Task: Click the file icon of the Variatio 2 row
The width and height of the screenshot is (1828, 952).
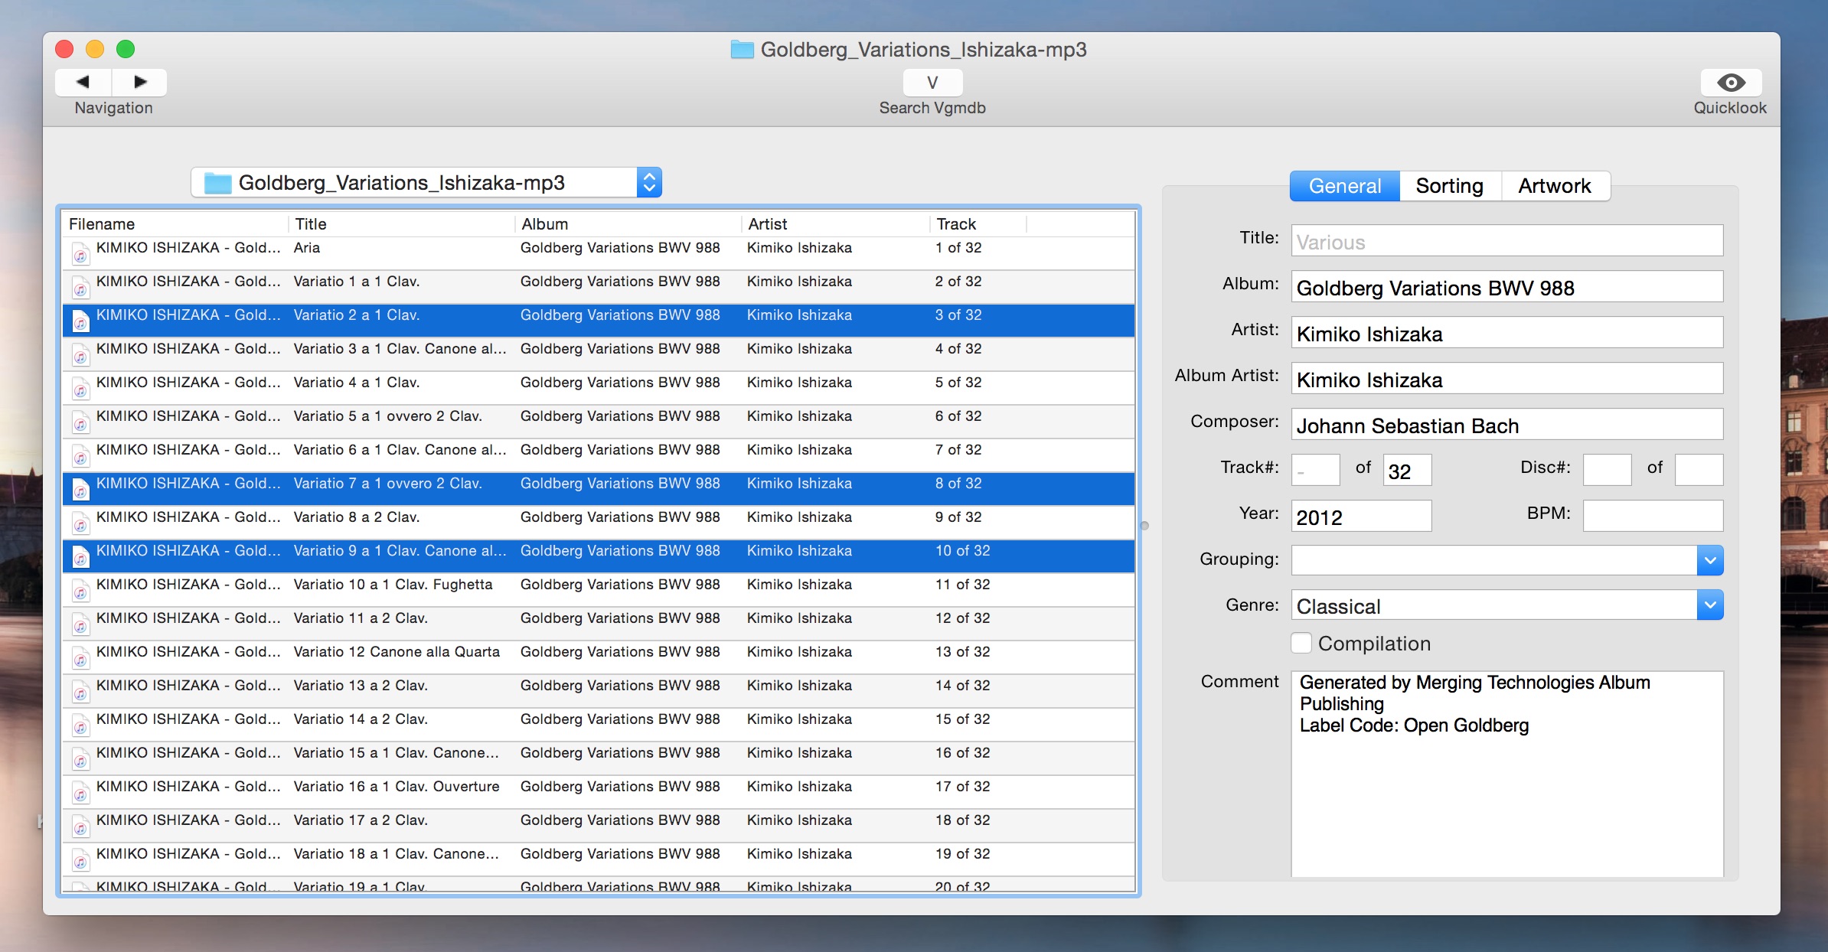Action: click(80, 321)
